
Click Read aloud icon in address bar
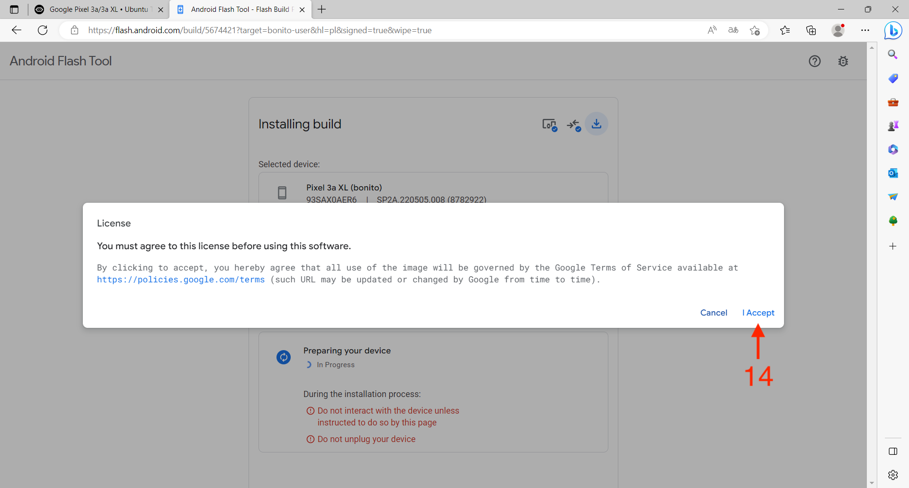[x=712, y=30]
